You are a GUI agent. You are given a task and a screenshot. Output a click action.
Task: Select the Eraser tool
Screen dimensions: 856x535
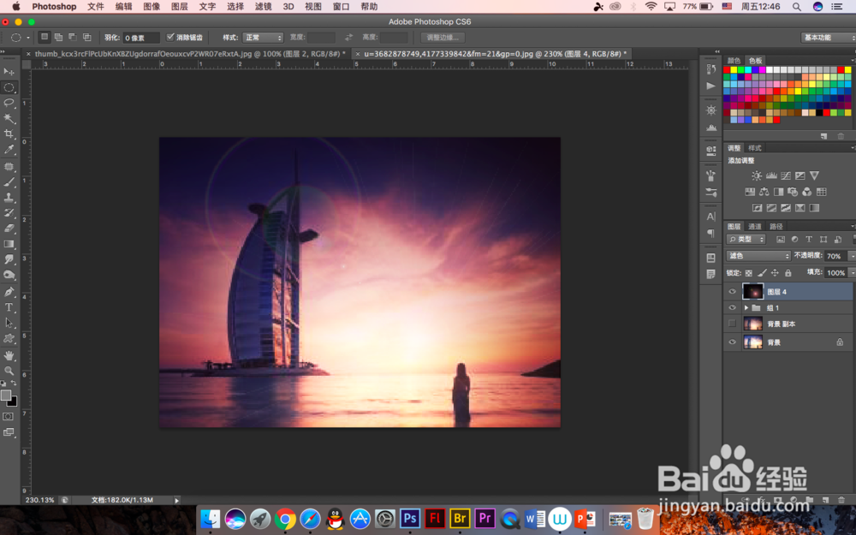tap(9, 229)
